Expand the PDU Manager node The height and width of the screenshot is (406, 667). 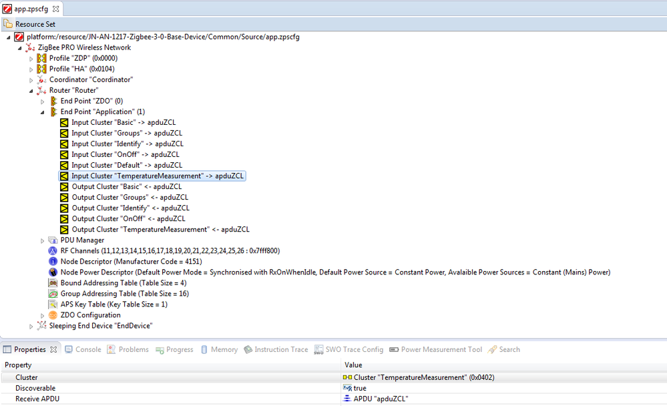point(42,241)
